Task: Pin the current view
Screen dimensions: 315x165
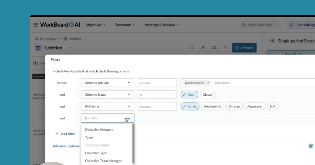Action: coord(202,48)
